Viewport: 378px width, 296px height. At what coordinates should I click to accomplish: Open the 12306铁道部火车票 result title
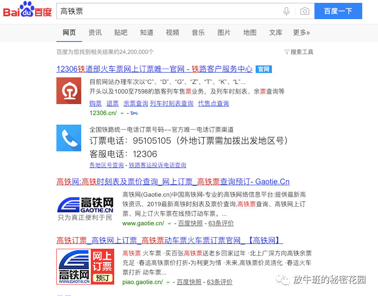(x=154, y=69)
